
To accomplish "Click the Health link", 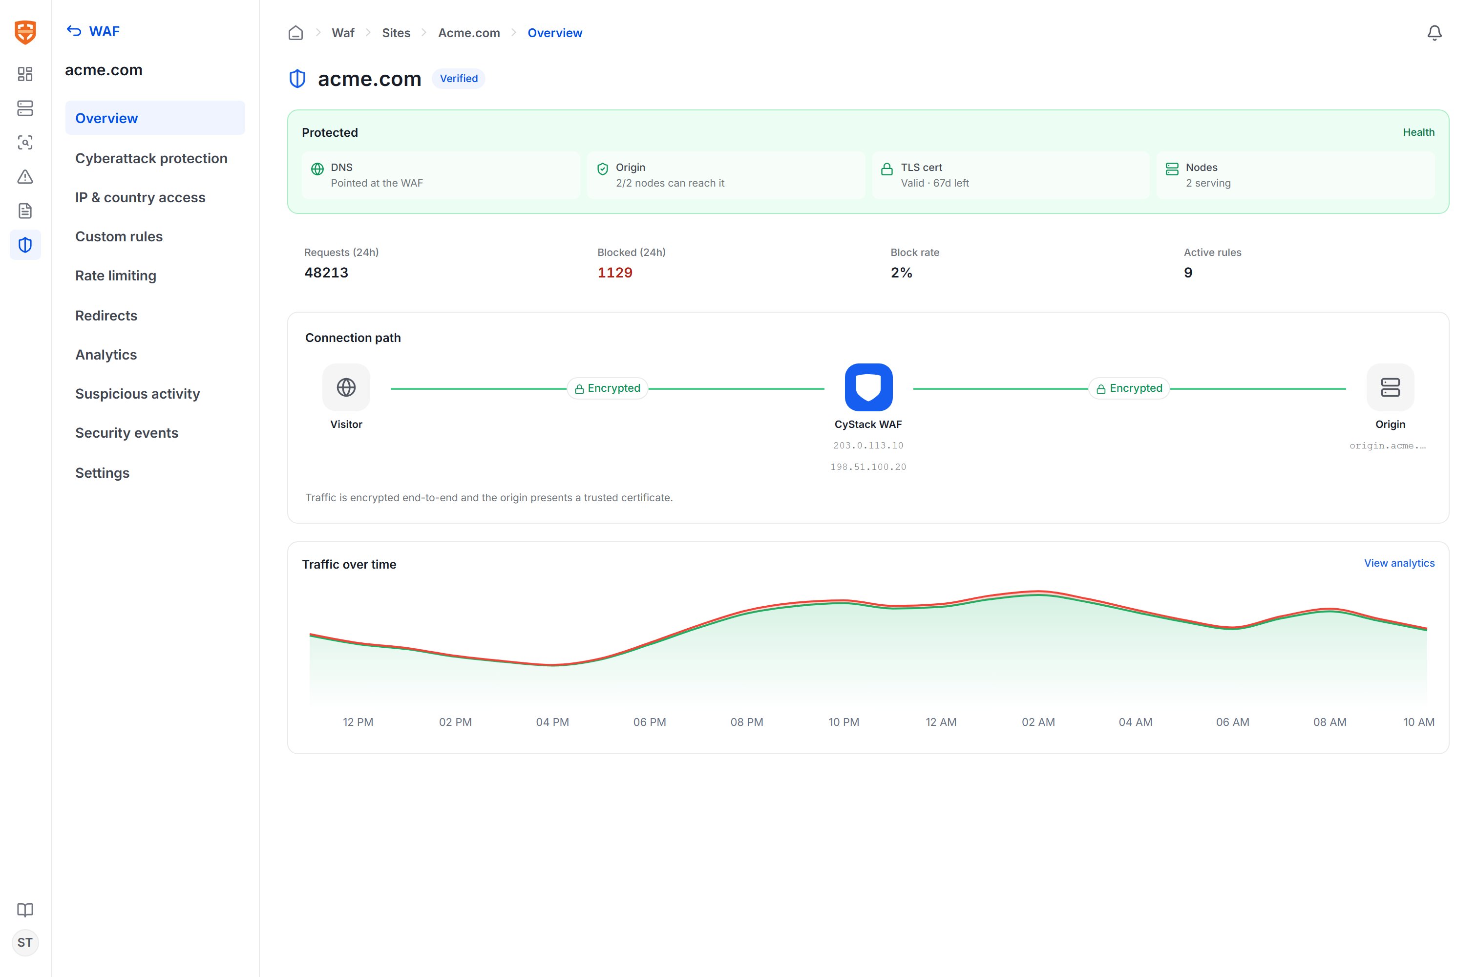I will (1418, 132).
